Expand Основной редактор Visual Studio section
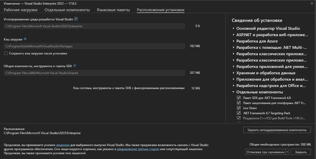 [234, 28]
